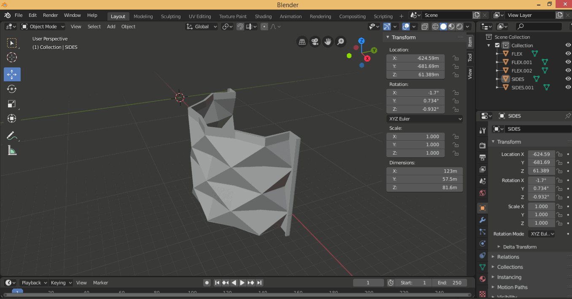Switch to orthographic grid view icon
Screen dimensions: 572x299
pos(302,42)
